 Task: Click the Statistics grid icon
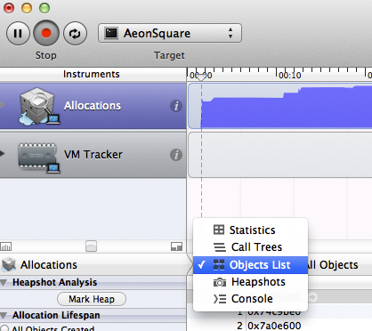[x=219, y=230]
